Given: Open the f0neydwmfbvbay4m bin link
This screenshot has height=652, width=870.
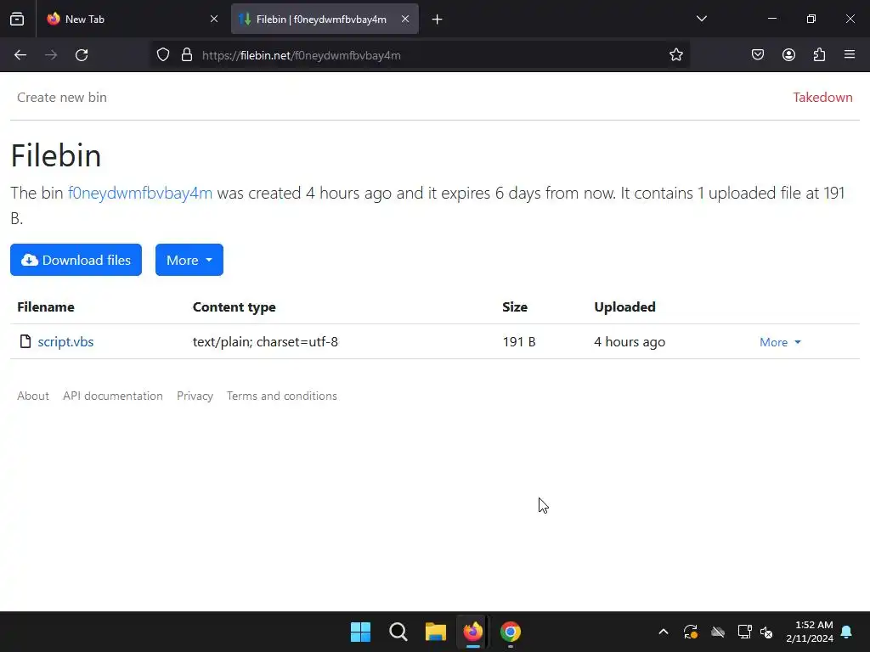Looking at the screenshot, I should (140, 193).
